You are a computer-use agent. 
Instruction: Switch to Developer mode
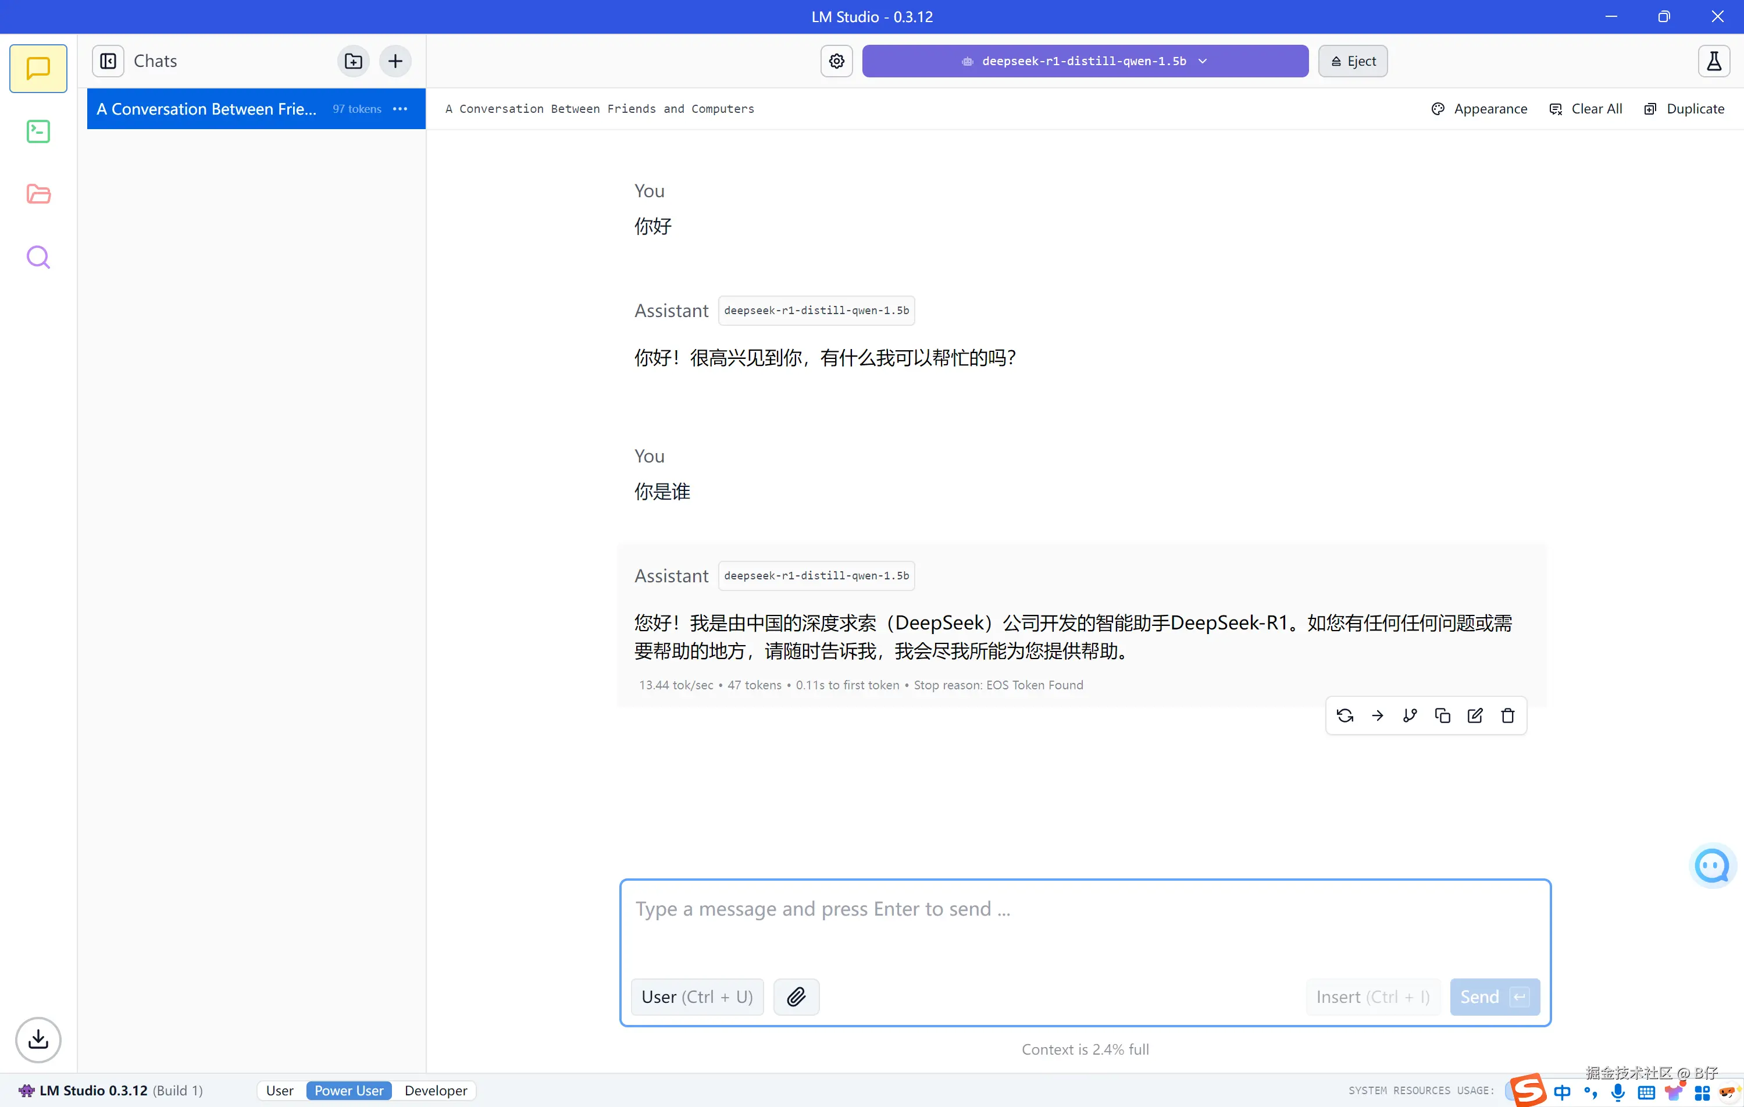(x=436, y=1090)
